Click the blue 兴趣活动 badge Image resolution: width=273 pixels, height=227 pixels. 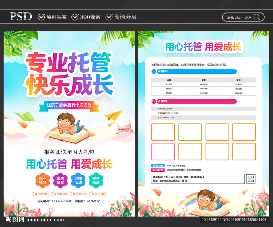78,180
